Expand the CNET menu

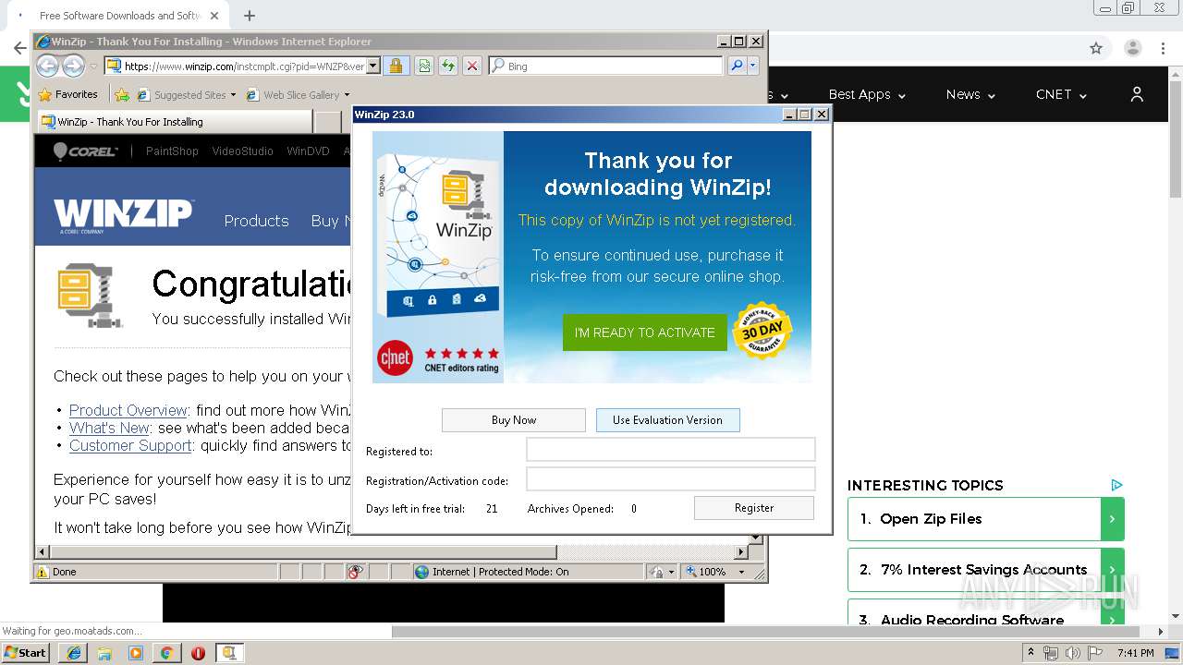pyautogui.click(x=1061, y=94)
